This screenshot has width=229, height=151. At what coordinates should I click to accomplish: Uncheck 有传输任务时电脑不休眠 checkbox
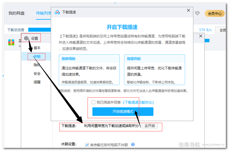(87, 145)
